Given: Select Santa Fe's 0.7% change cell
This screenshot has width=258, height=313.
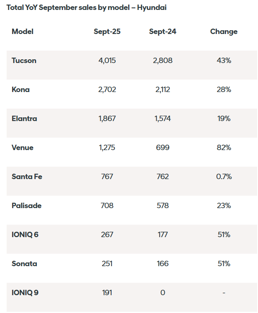Looking at the screenshot, I should pyautogui.click(x=224, y=177).
